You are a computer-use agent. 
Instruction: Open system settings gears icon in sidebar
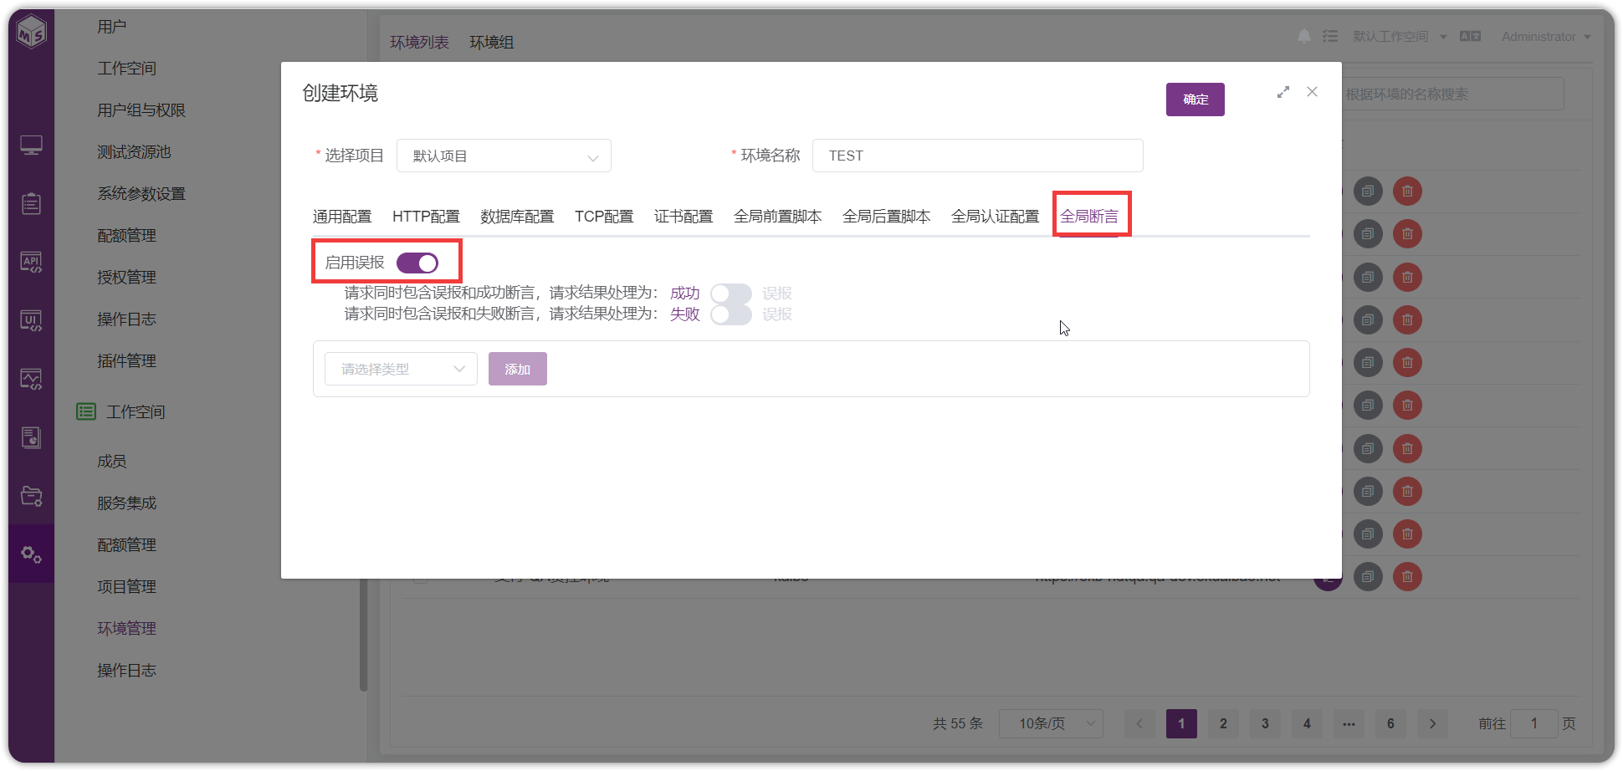pyautogui.click(x=31, y=554)
